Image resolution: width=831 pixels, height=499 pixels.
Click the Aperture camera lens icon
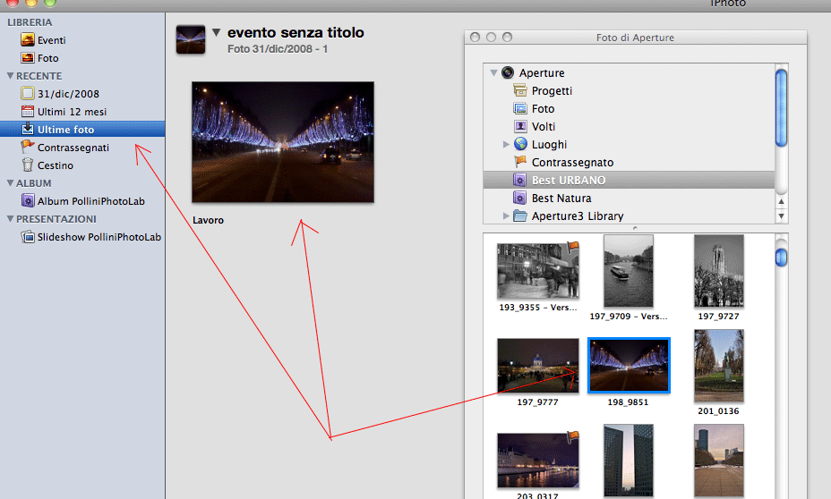508,72
